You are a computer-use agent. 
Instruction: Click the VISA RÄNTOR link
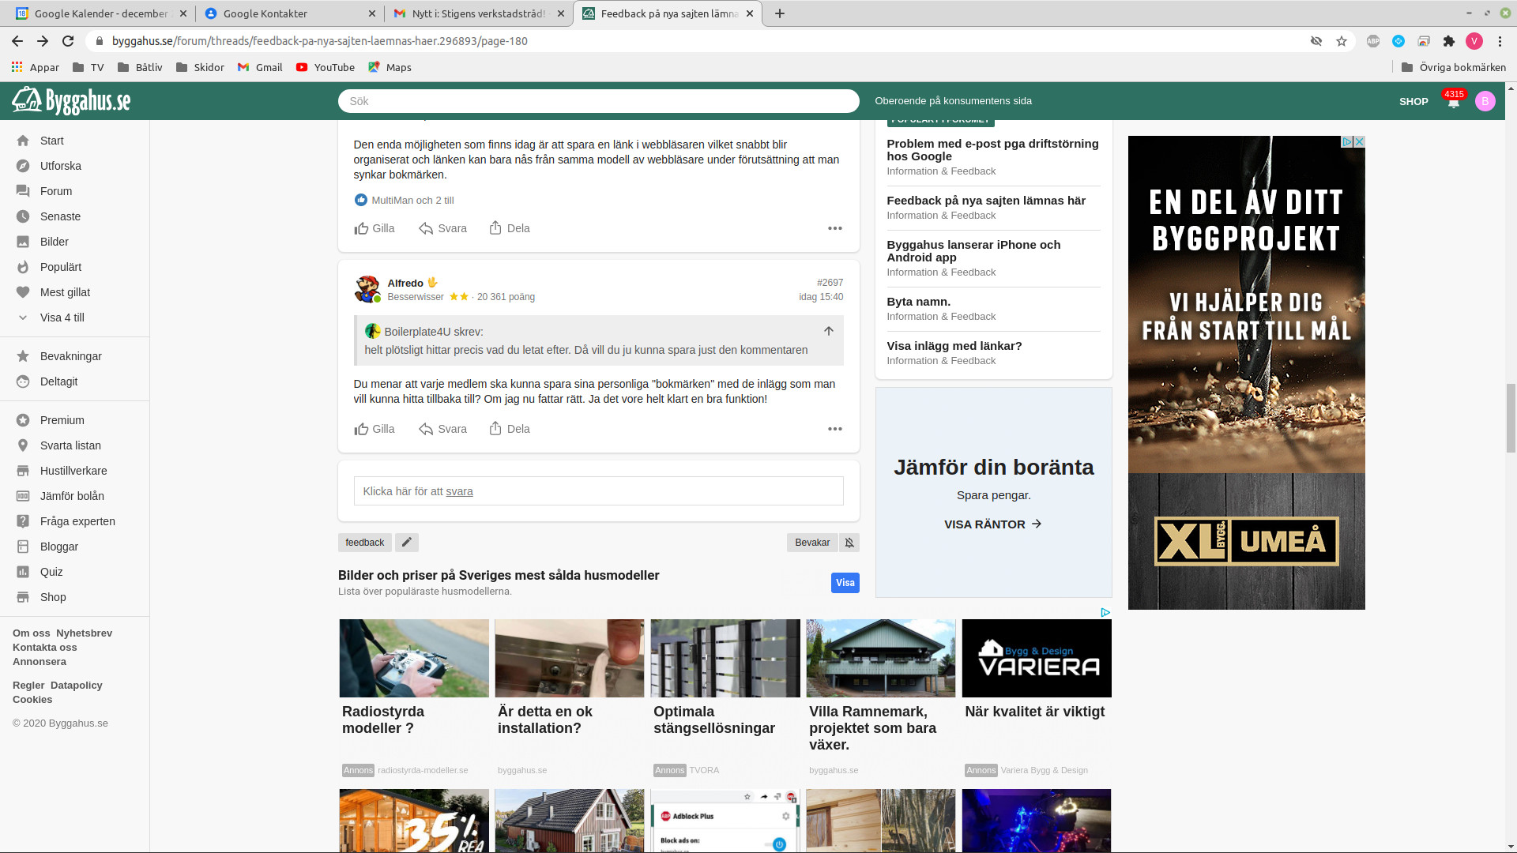992,524
